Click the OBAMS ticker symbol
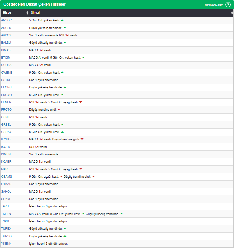This screenshot has width=234, height=248. coord(6,176)
